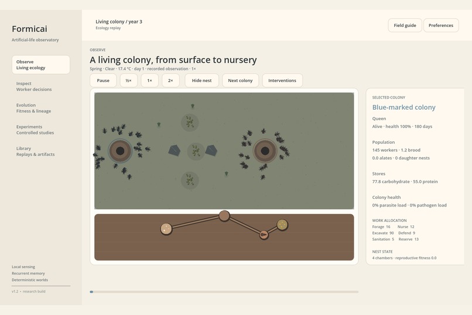
Task: Click the left grey rock
Action: [x=175, y=150]
